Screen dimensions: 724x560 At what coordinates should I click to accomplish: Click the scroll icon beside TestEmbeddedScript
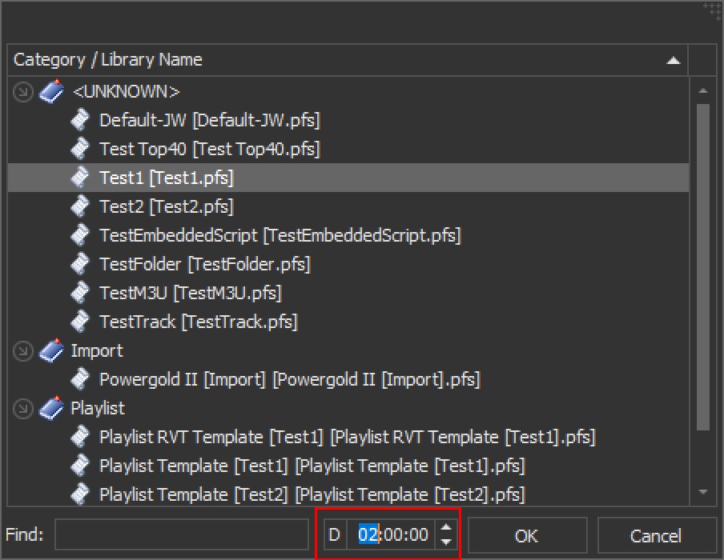tap(80, 235)
